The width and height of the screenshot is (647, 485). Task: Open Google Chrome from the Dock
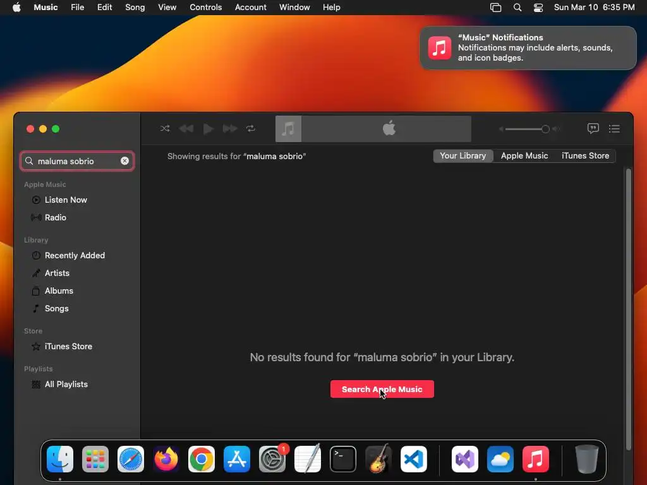coord(202,459)
